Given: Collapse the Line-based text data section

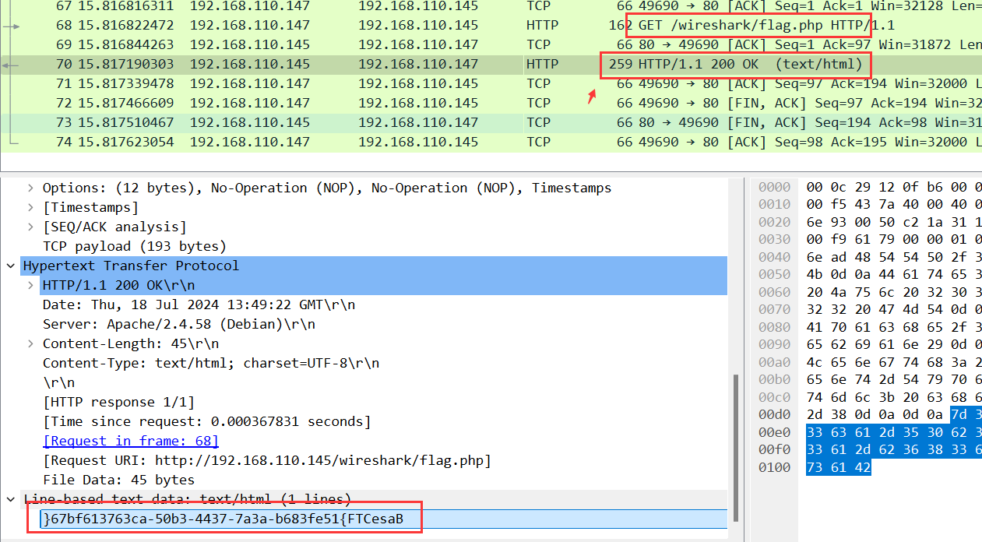Looking at the screenshot, I should [x=11, y=499].
